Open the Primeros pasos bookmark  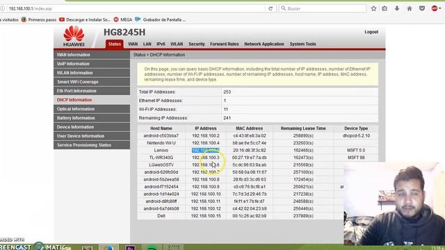point(39,19)
